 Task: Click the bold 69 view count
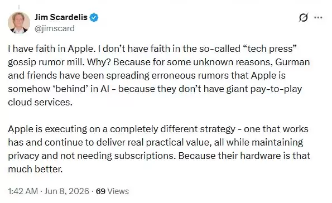coord(100,191)
